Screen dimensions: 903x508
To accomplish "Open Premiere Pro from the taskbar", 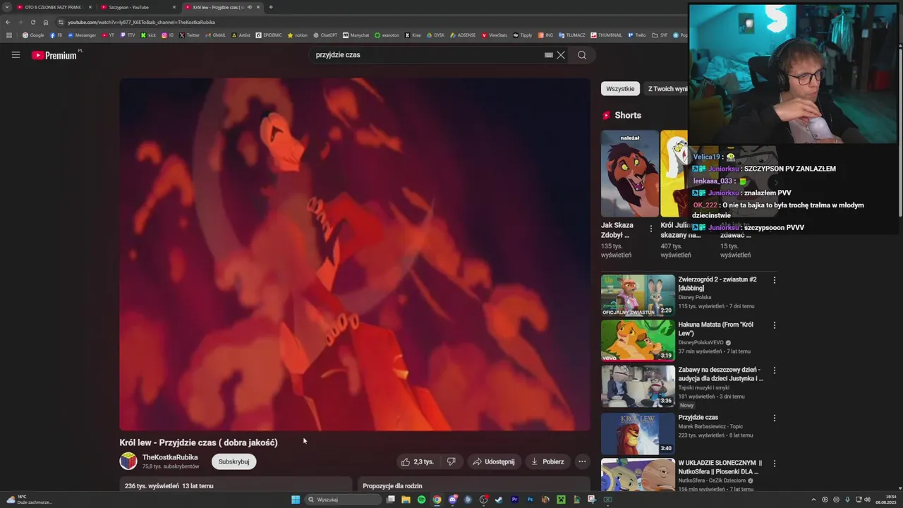I will (514, 500).
